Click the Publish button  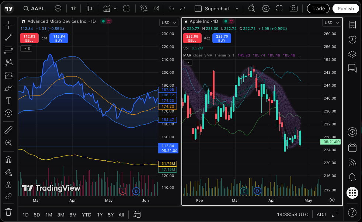(346, 8)
